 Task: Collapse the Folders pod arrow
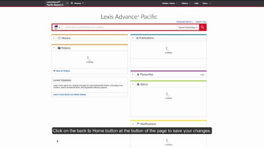click(x=54, y=48)
